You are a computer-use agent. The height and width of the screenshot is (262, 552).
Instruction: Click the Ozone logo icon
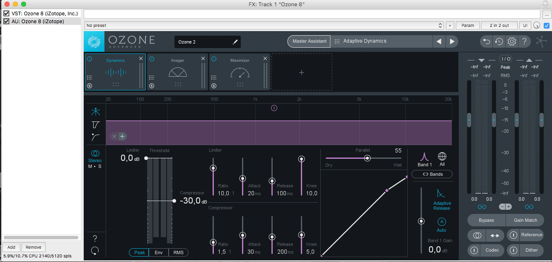pos(94,41)
